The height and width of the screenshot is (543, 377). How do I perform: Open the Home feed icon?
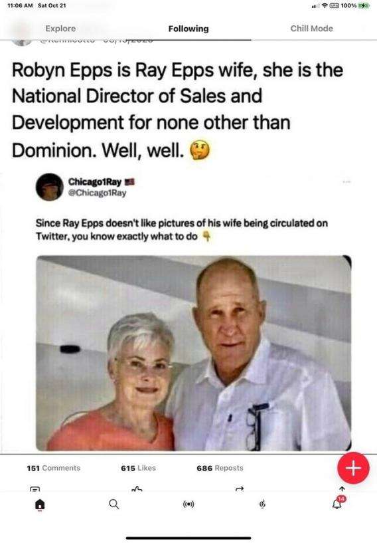(x=40, y=504)
